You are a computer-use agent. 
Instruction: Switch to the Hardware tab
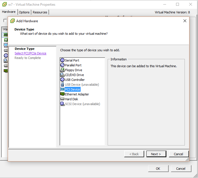[9, 12]
